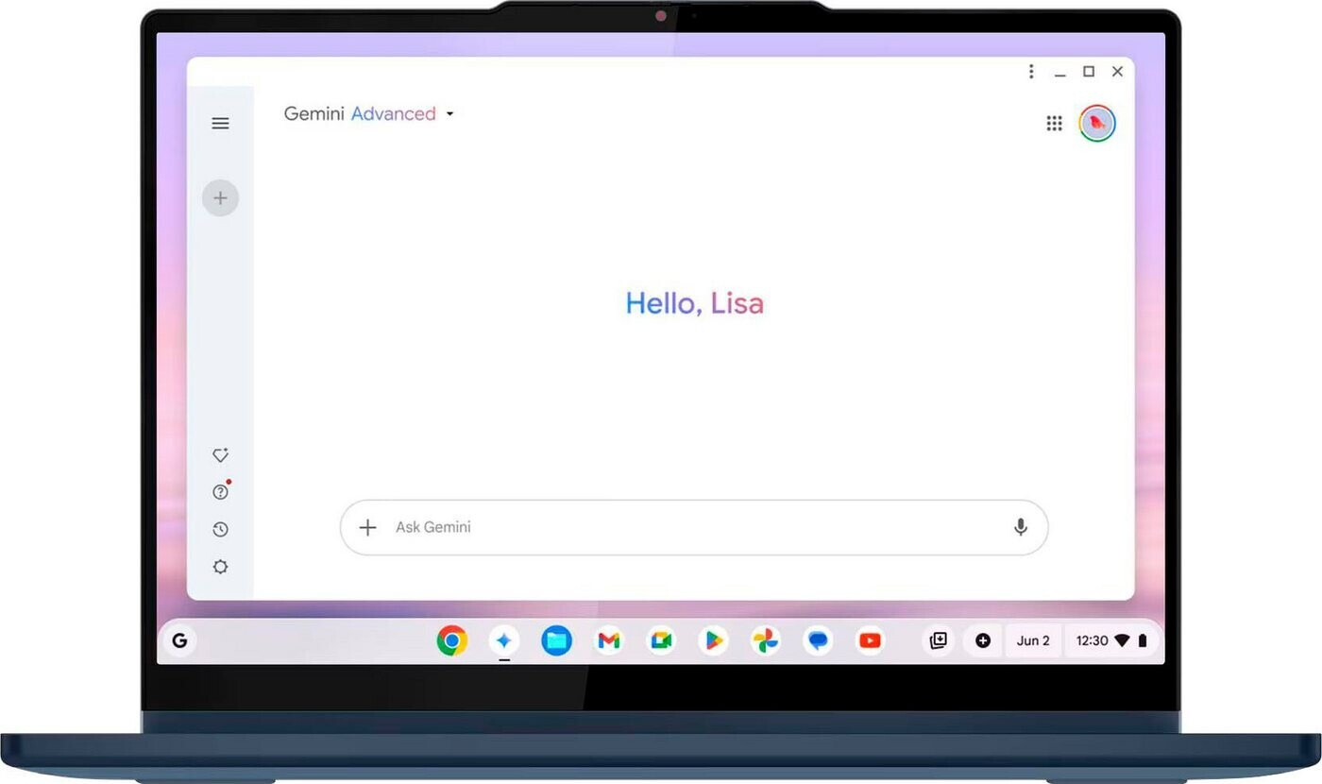The width and height of the screenshot is (1322, 784).
Task: Expand the Gemini Advanced model dropdown
Action: click(449, 114)
